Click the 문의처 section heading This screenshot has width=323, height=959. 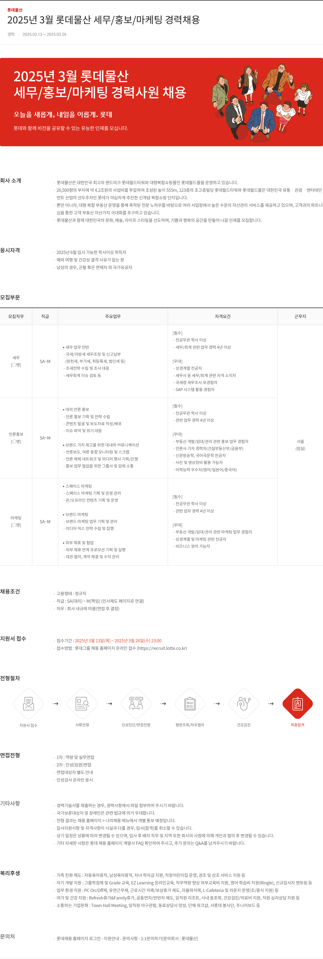tap(8, 937)
